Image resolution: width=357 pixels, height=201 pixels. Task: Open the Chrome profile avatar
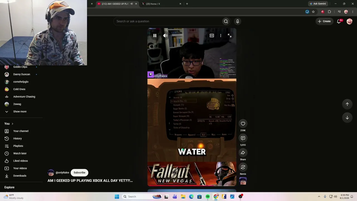pos(346,12)
